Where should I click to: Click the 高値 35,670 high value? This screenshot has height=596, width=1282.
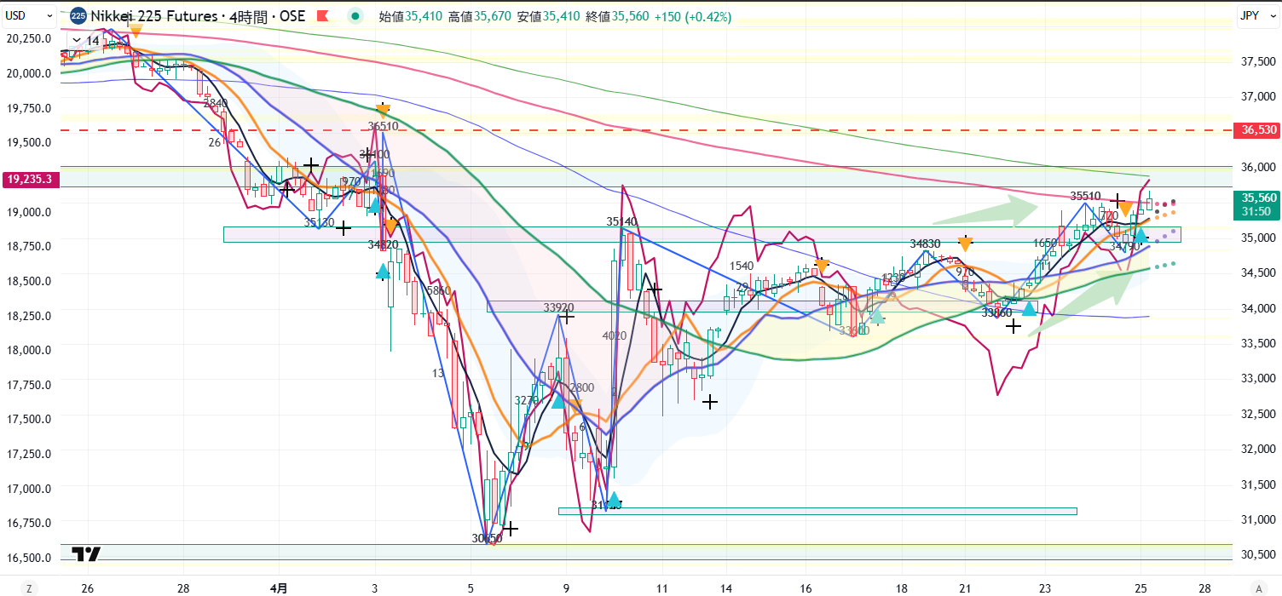pyautogui.click(x=482, y=16)
